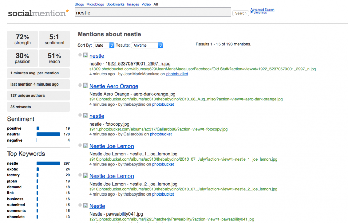348x223 pixels.
Task: Click the 51% reach stat box
Action: [x=54, y=58]
